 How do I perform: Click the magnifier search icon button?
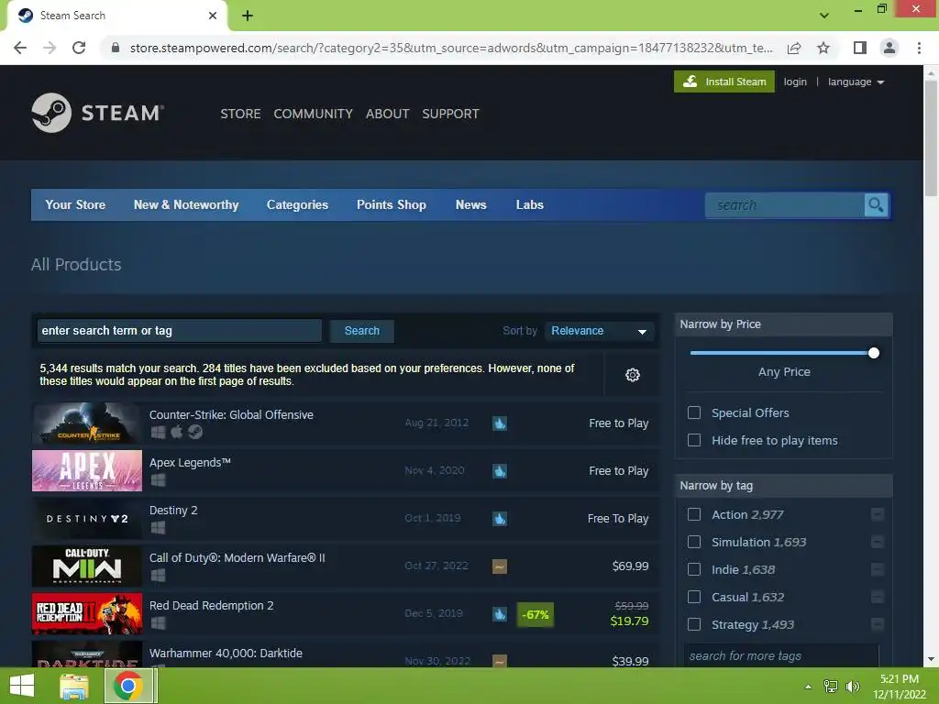876,205
